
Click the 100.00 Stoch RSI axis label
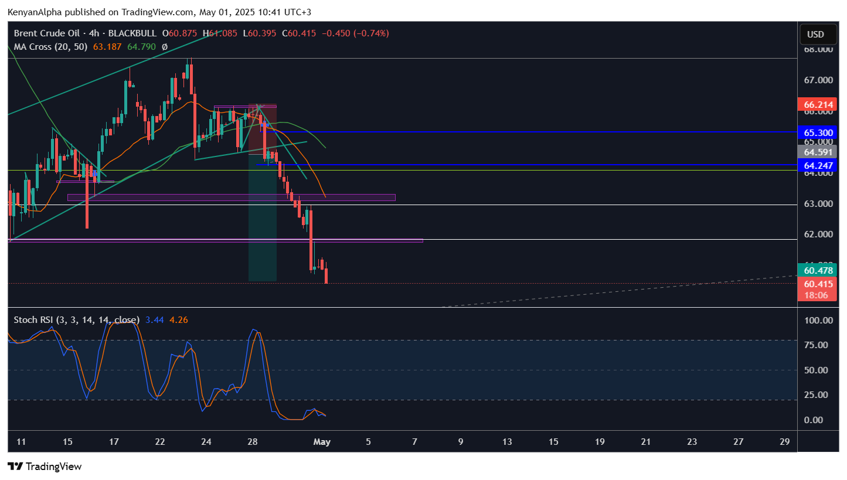click(818, 321)
